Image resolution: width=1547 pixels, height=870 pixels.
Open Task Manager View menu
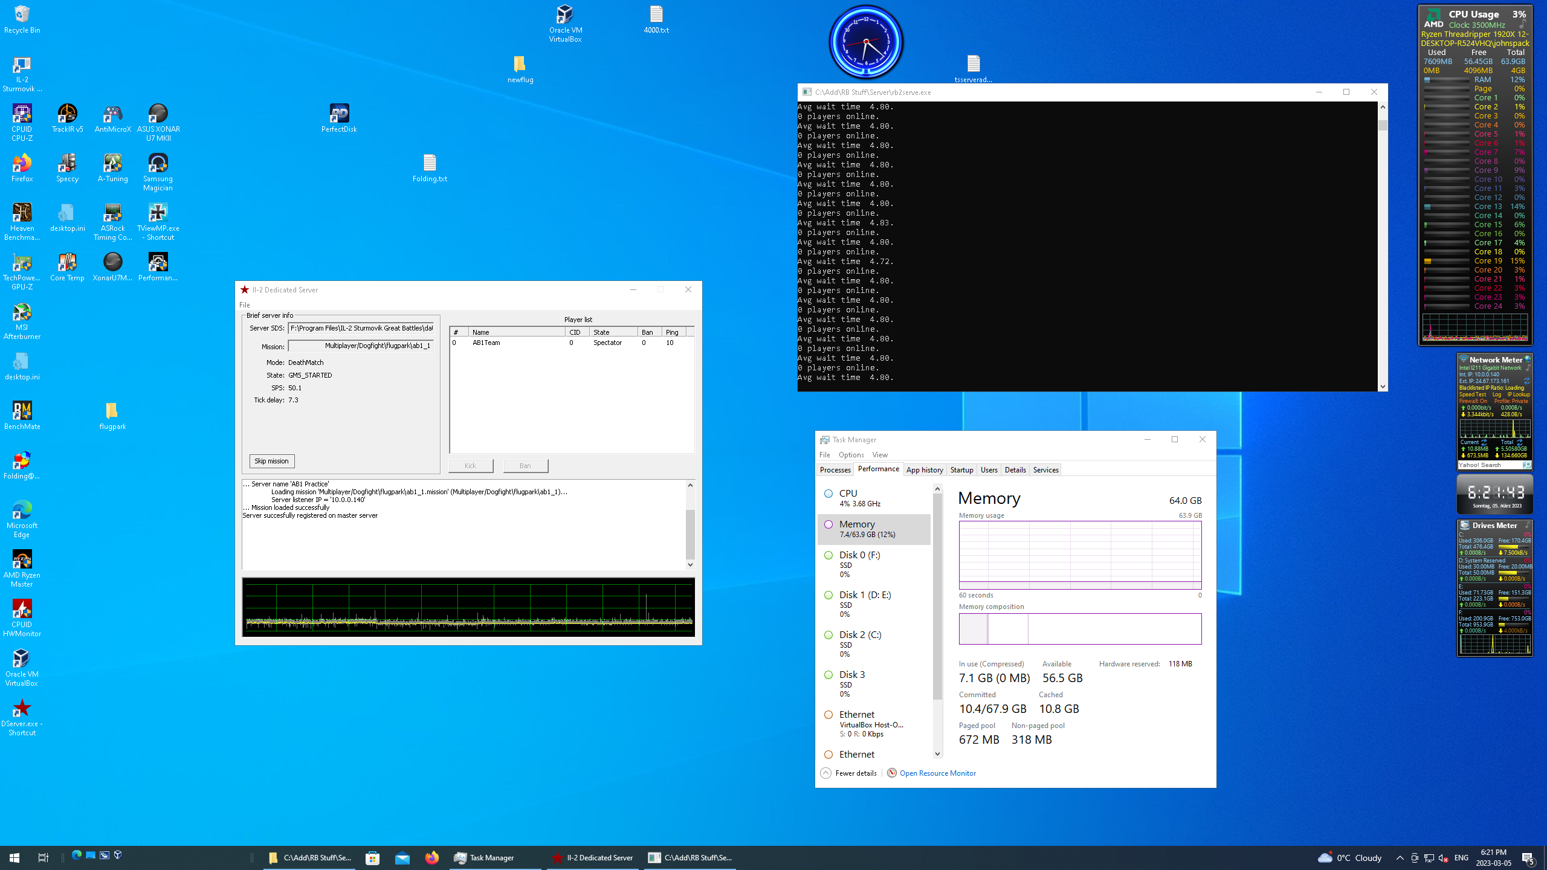pos(880,455)
